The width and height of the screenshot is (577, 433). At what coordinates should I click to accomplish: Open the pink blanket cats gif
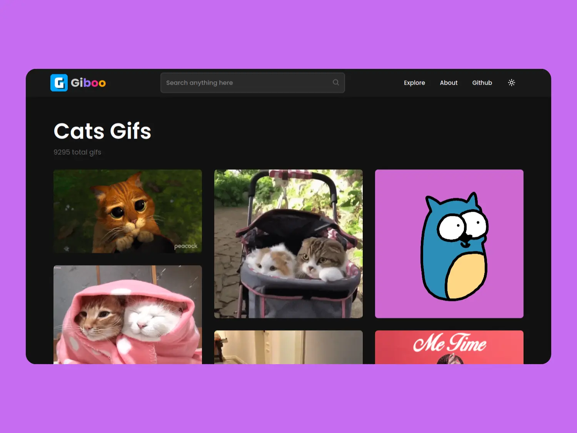click(127, 314)
